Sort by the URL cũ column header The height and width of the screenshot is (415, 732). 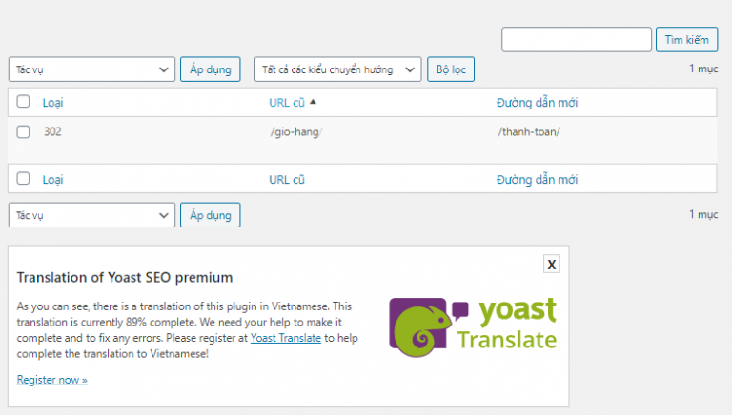(x=287, y=103)
